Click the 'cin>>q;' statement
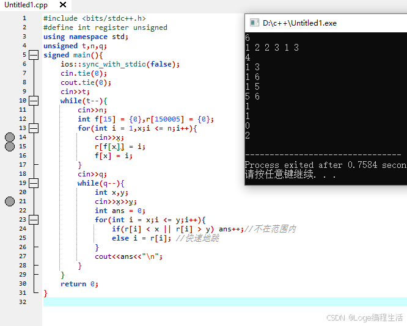This screenshot has height=326, width=407. 92,174
